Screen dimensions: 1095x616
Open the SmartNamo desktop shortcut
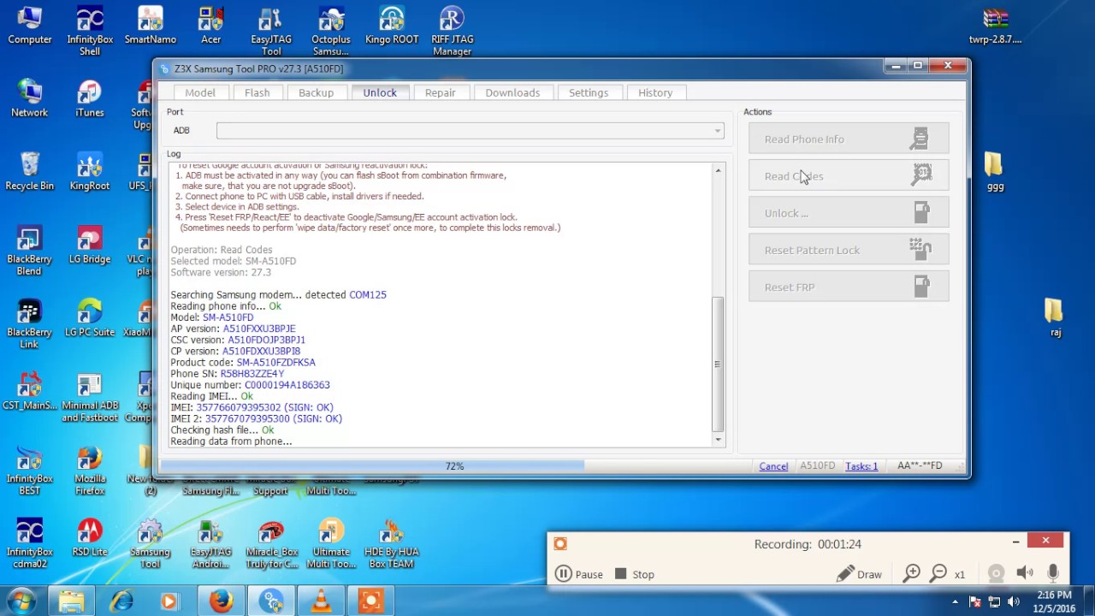[x=151, y=26]
